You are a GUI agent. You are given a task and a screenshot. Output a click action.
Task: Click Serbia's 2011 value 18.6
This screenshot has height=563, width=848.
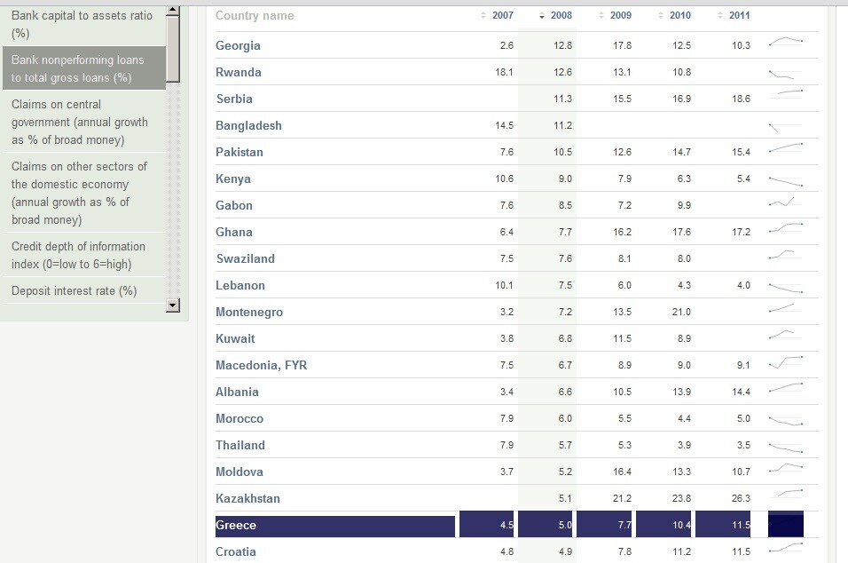741,99
